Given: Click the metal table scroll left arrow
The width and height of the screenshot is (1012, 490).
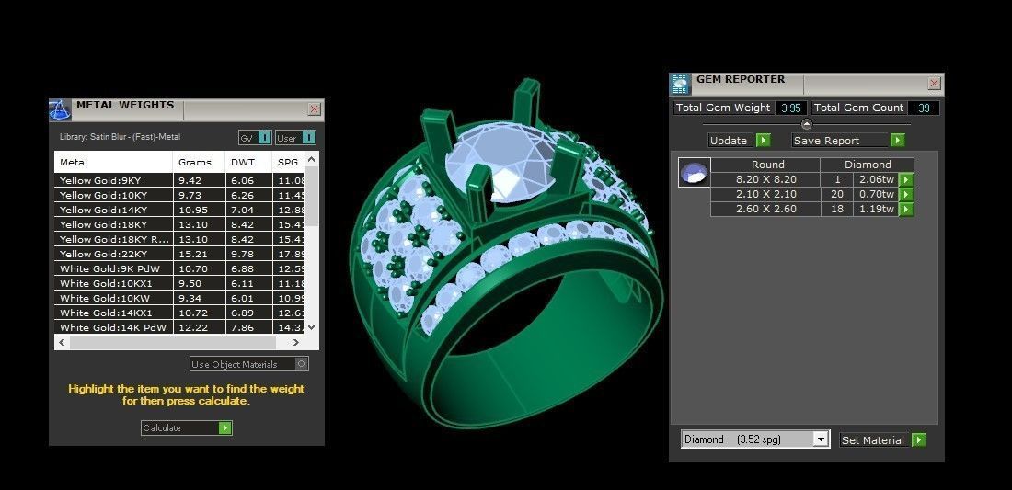Looking at the screenshot, I should 63,342.
